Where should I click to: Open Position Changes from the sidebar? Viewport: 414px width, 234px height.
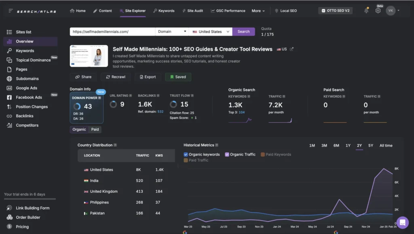(31, 106)
